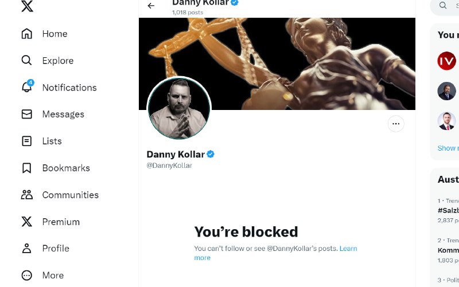Click the red IV suggested account avatar

pyautogui.click(x=446, y=61)
